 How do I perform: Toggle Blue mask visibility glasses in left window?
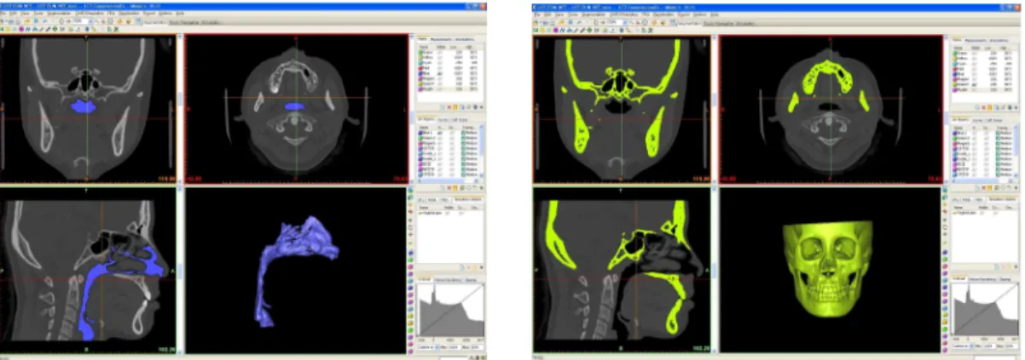tap(440, 73)
